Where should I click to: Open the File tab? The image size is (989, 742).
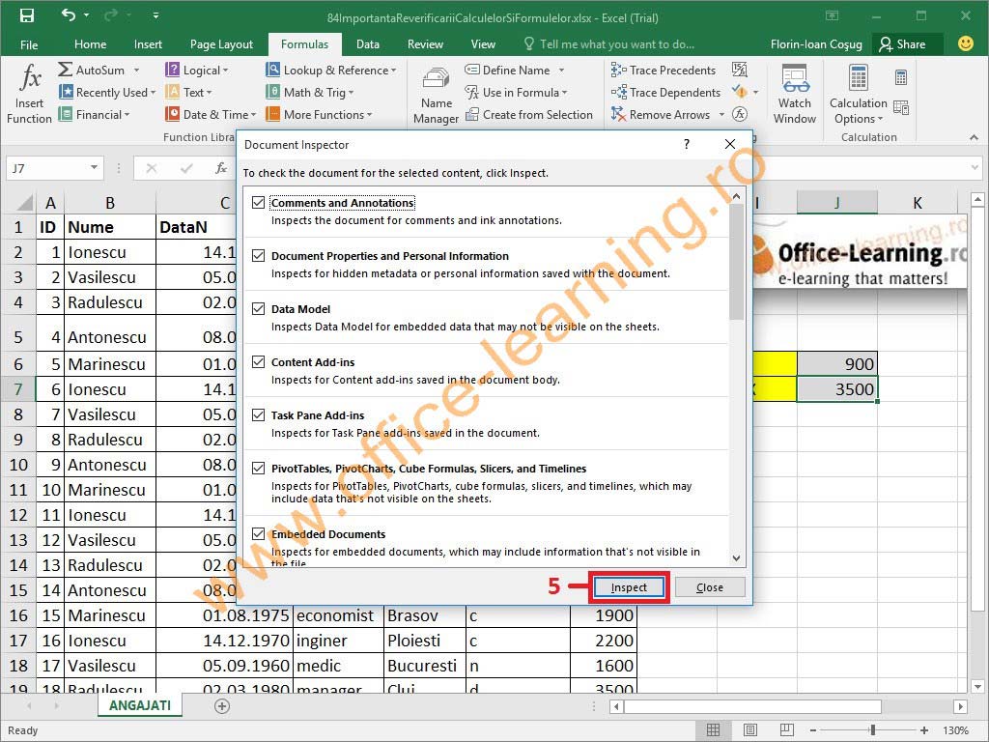tap(29, 44)
